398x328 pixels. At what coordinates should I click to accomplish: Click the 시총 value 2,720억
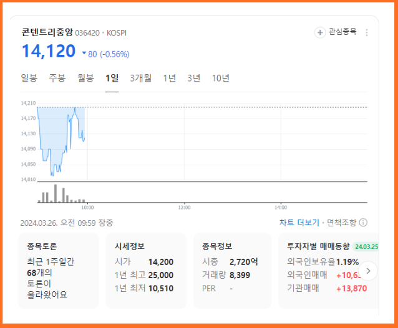[244, 262]
